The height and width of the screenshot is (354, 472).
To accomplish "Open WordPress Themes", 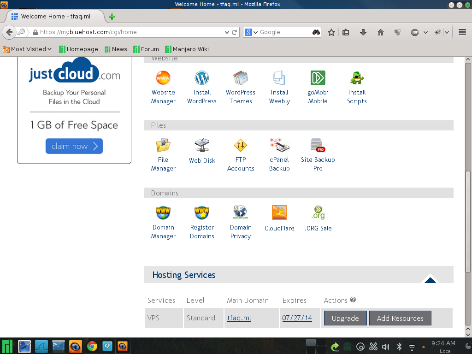I will [x=240, y=78].
